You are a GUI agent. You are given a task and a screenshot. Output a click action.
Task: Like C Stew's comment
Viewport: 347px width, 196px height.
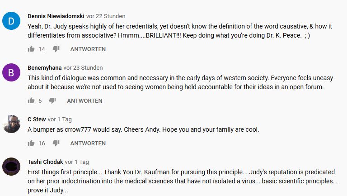(x=31, y=143)
